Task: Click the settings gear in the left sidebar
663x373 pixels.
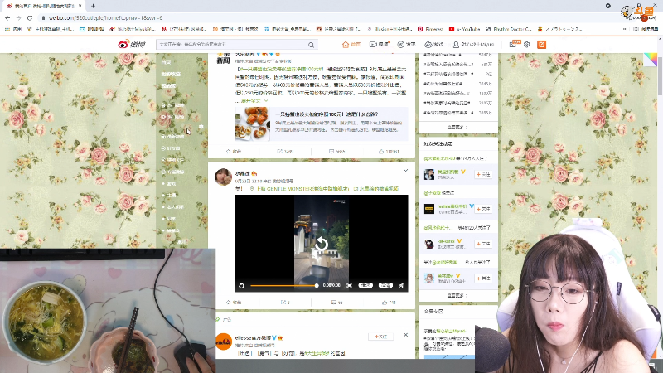Action: pyautogui.click(x=201, y=127)
